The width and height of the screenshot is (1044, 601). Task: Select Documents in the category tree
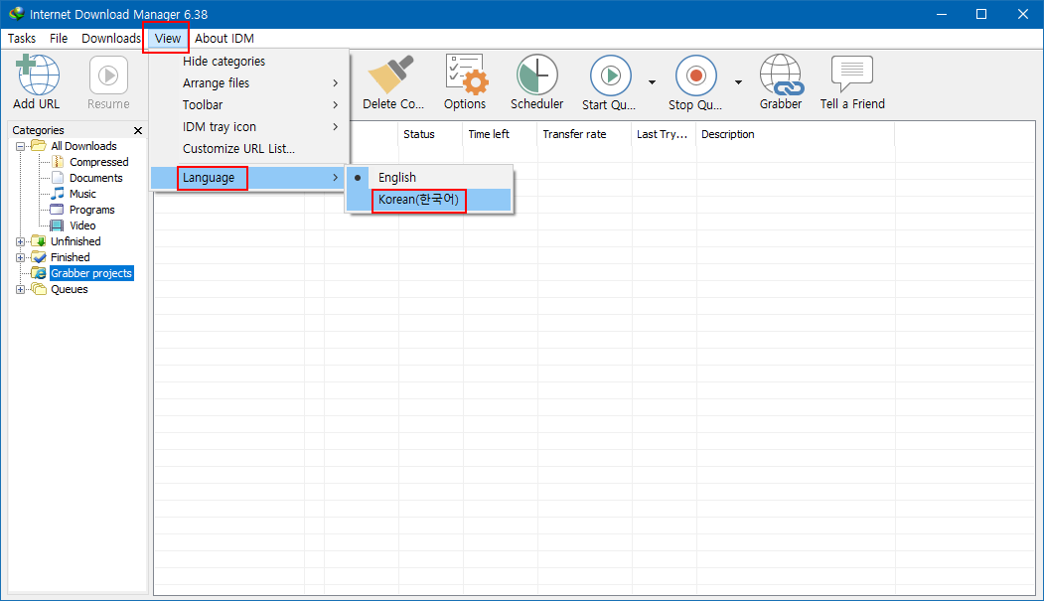coord(96,178)
